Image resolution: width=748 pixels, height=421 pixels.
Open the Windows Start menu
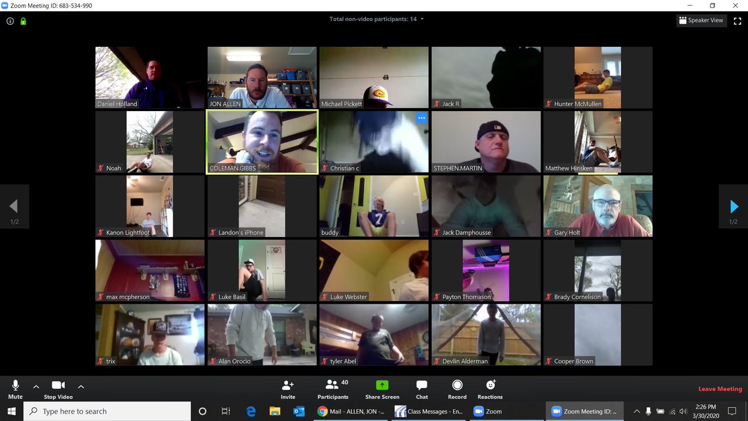[11, 411]
